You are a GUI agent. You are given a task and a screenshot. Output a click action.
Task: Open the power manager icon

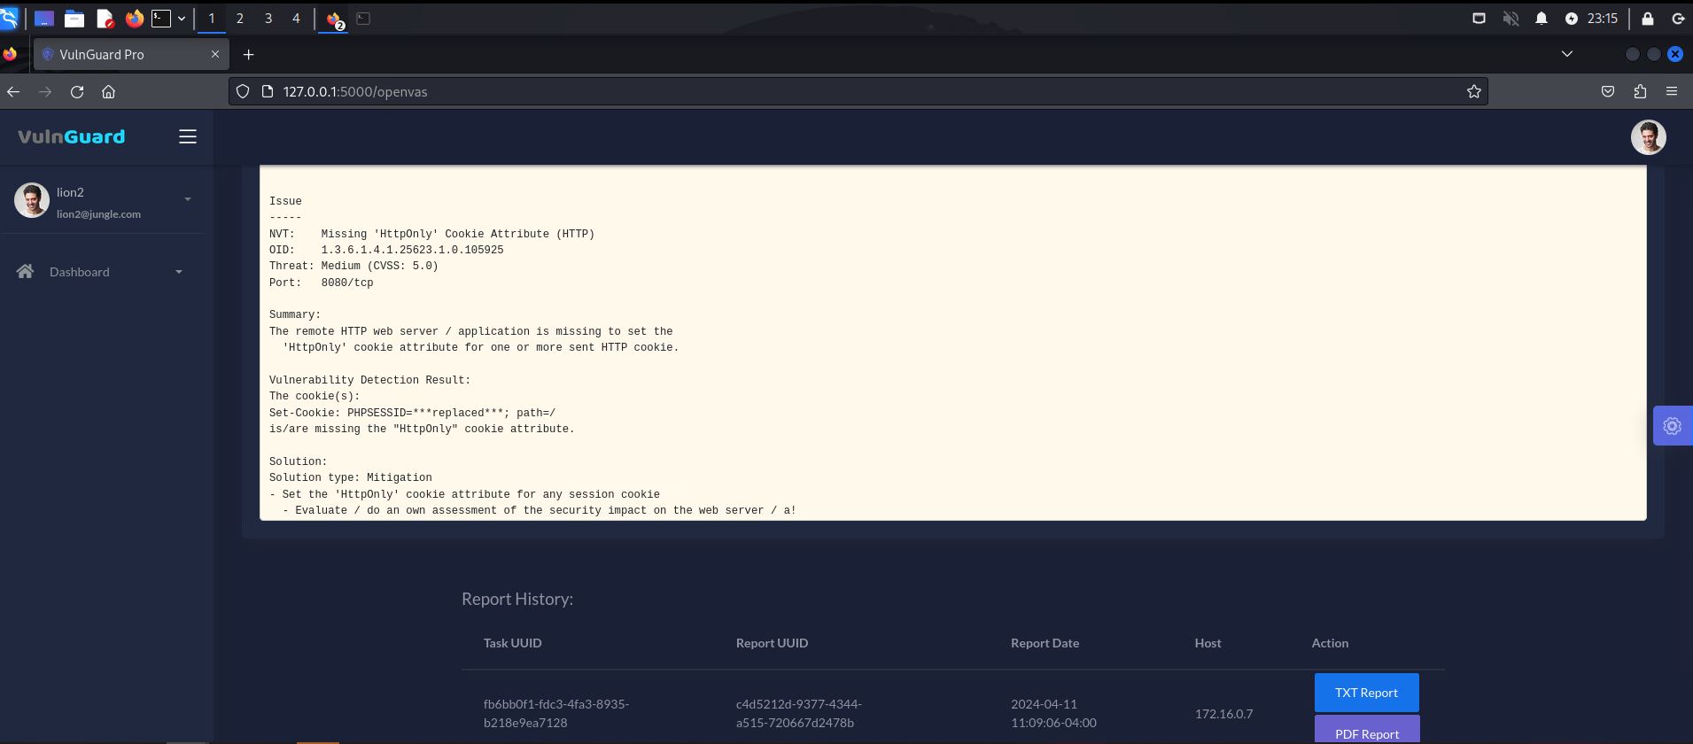pyautogui.click(x=1572, y=18)
